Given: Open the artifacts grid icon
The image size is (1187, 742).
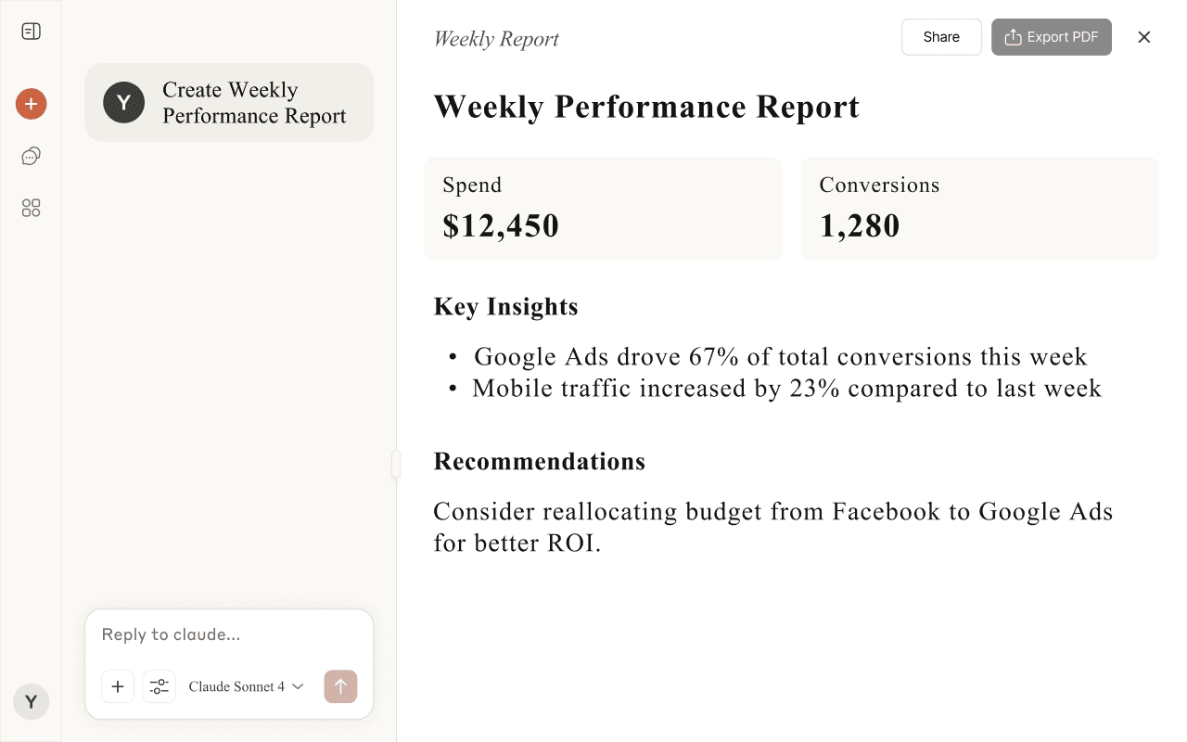Looking at the screenshot, I should (x=31, y=208).
